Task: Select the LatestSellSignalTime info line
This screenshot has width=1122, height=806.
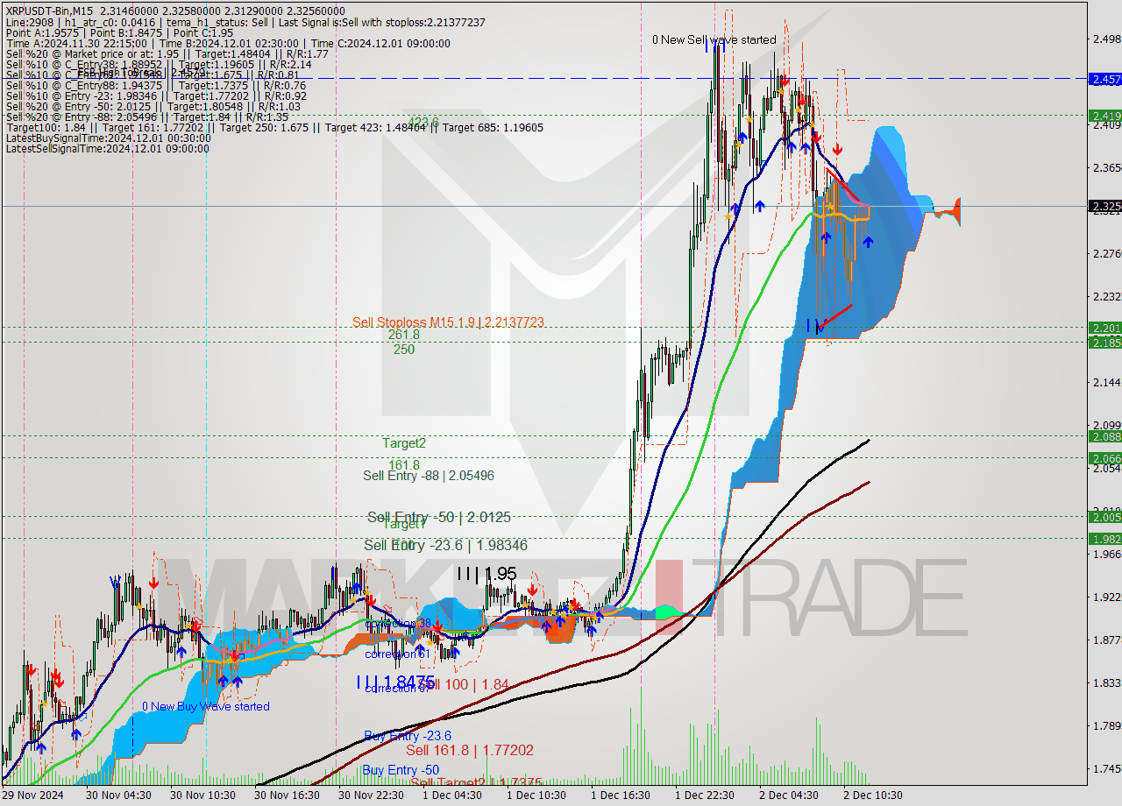Action: [107, 148]
